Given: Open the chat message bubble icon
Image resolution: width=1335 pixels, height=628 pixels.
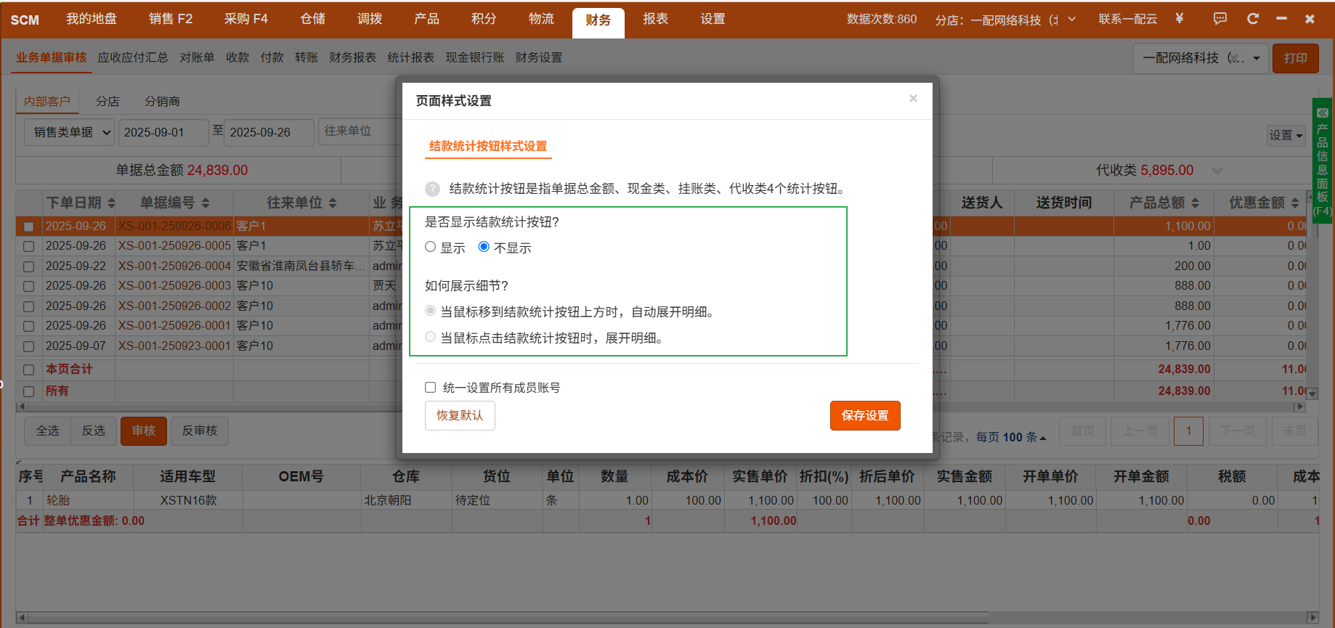Looking at the screenshot, I should point(1220,19).
